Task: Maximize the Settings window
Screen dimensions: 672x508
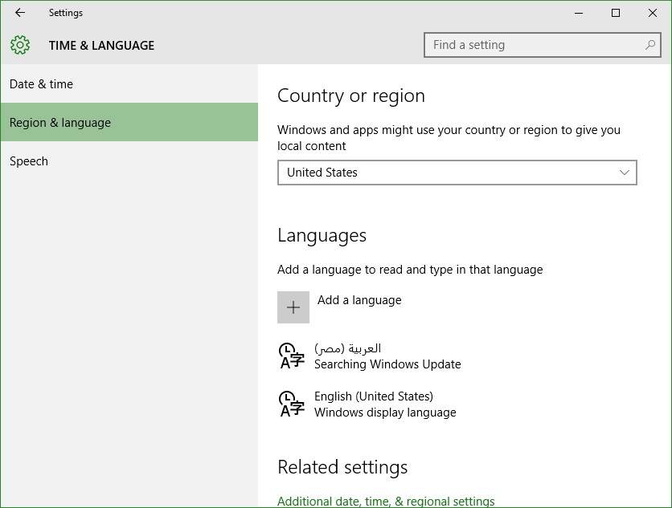Action: (x=616, y=13)
